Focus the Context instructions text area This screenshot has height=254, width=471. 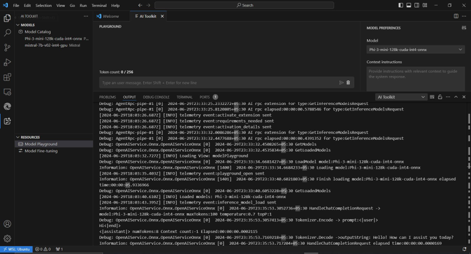click(x=415, y=79)
